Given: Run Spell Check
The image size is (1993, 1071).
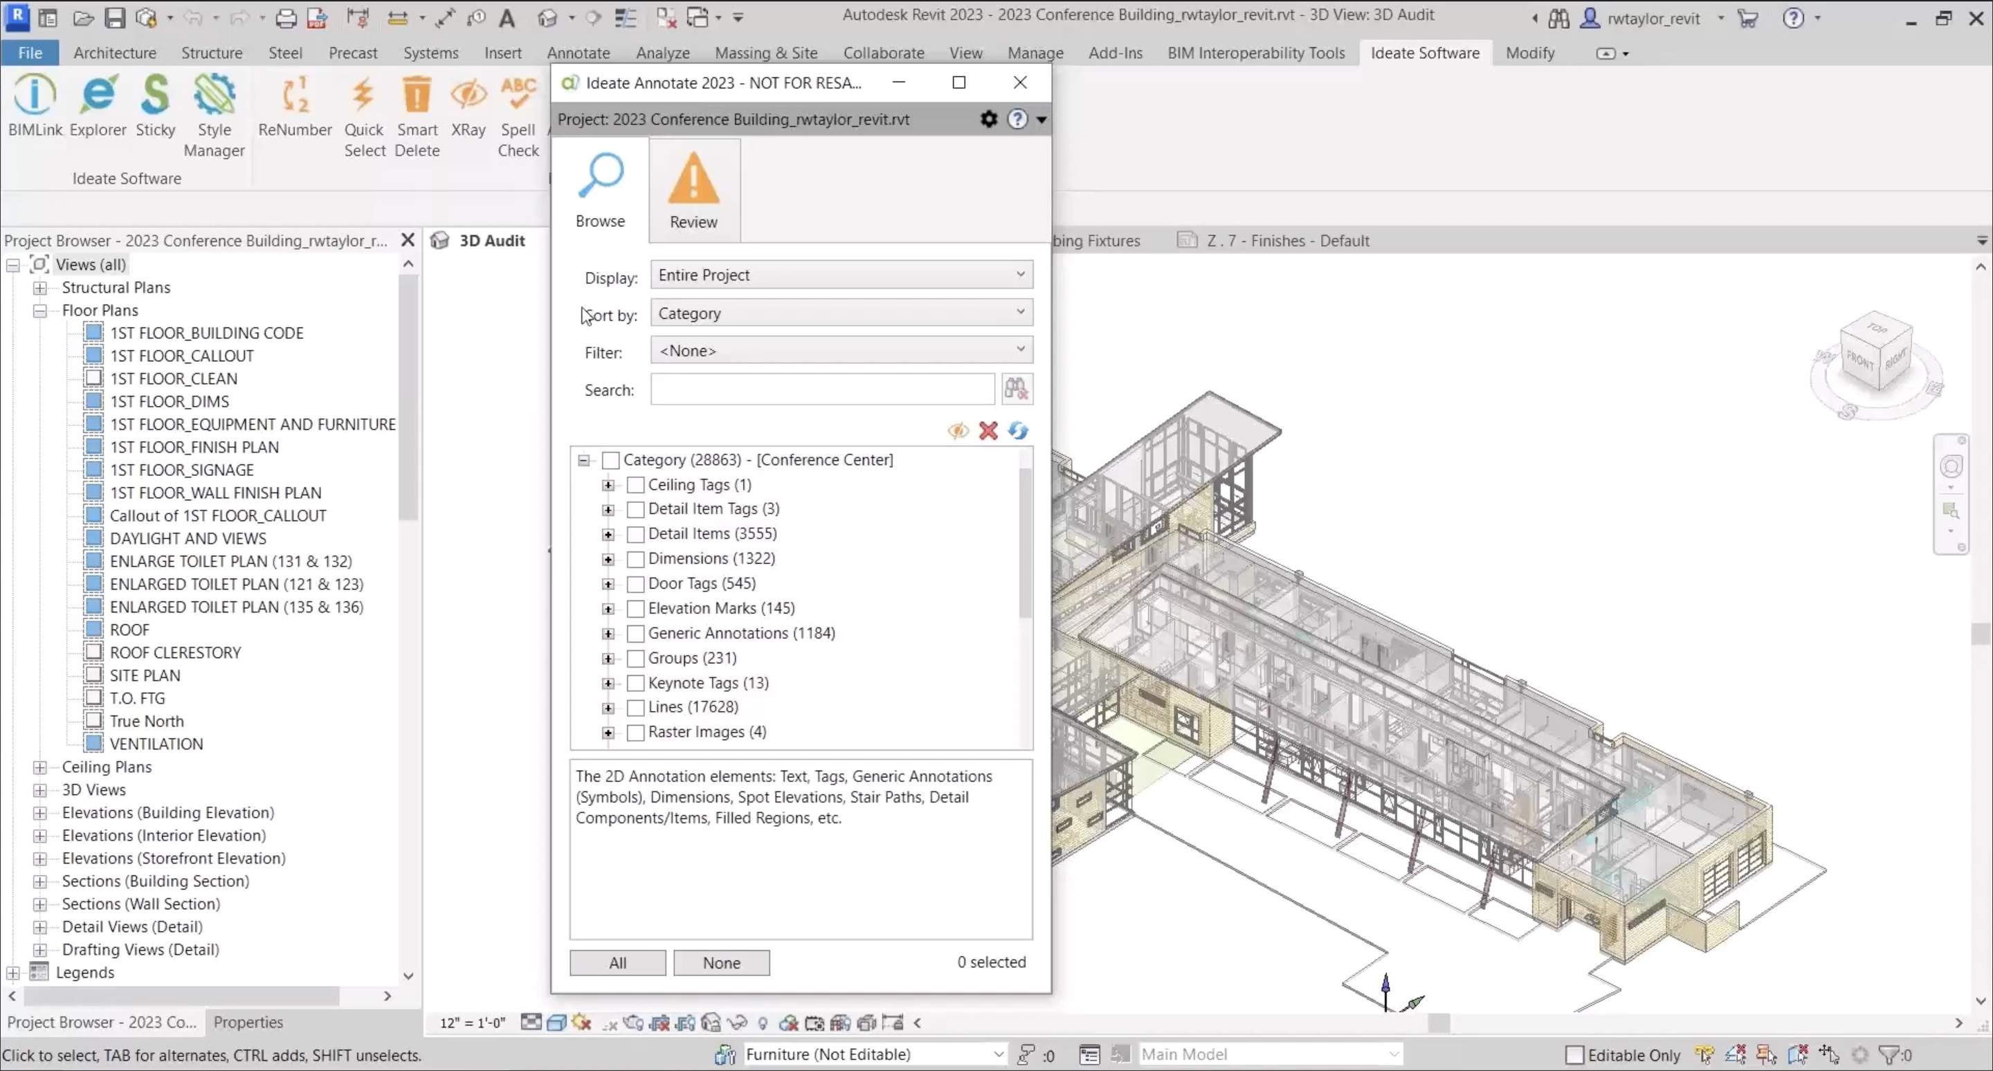Looking at the screenshot, I should [x=518, y=116].
